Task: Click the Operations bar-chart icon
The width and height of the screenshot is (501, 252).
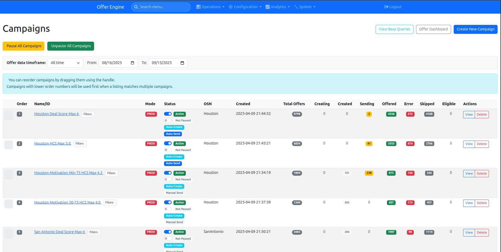Action: pyautogui.click(x=198, y=7)
